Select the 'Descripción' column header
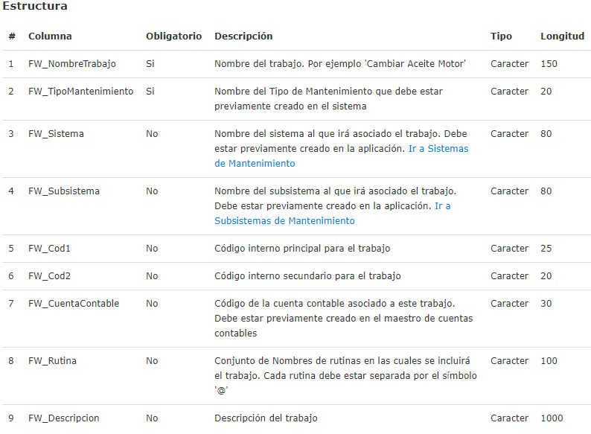 [x=243, y=36]
